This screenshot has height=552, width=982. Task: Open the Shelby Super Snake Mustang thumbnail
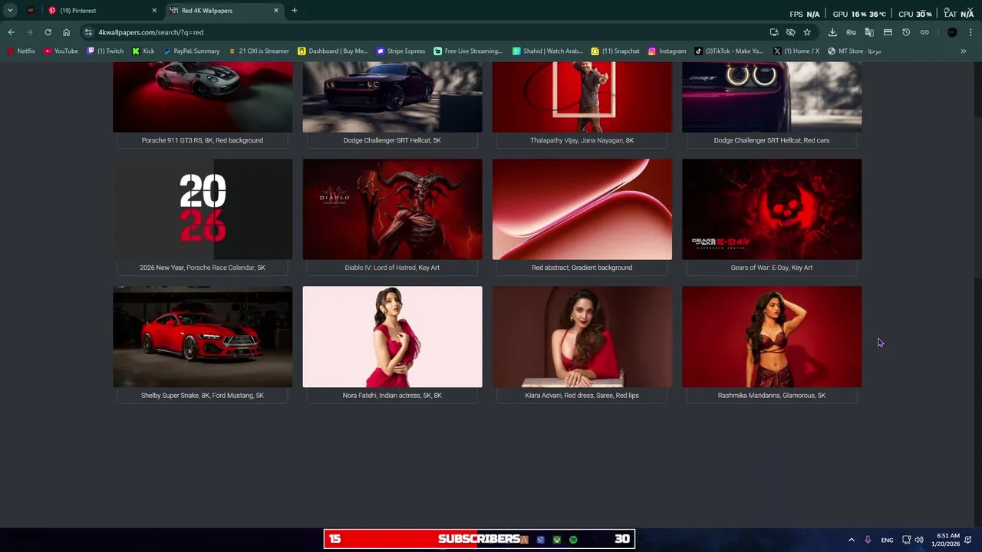pyautogui.click(x=203, y=337)
